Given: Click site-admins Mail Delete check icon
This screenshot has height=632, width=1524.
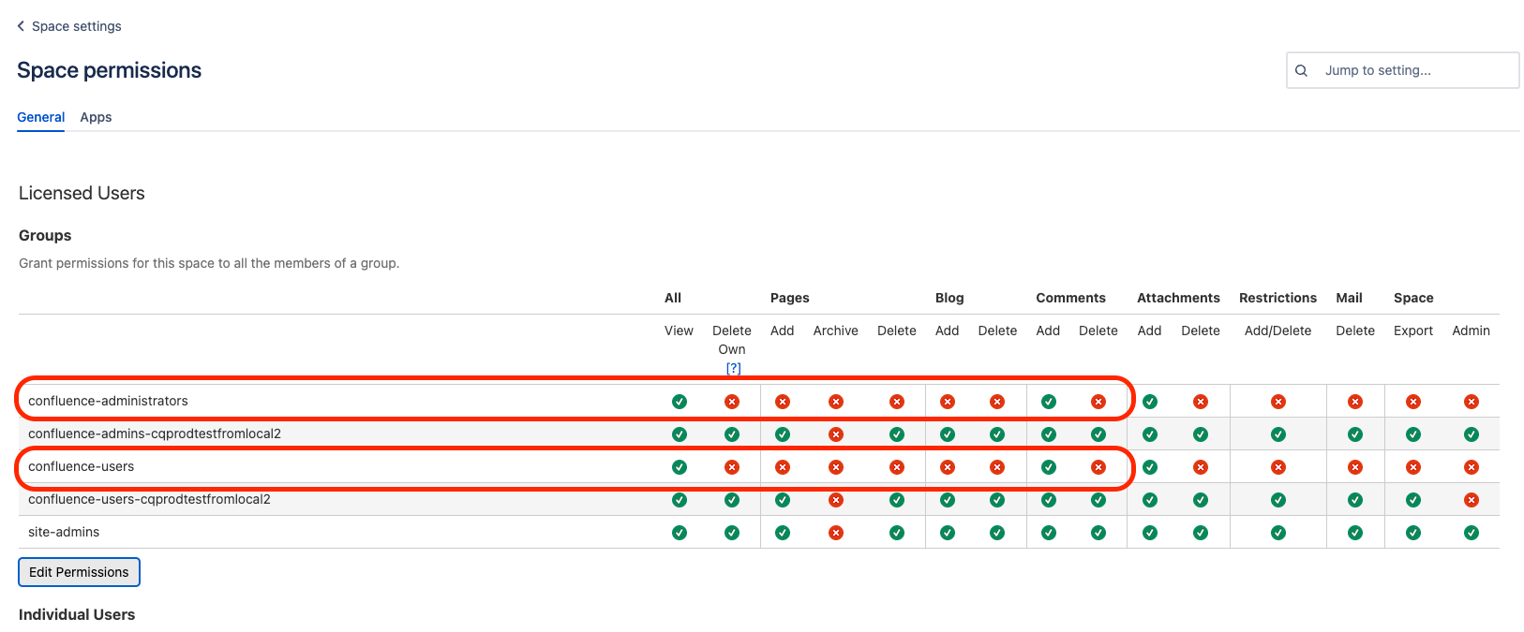Looking at the screenshot, I should [1355, 533].
